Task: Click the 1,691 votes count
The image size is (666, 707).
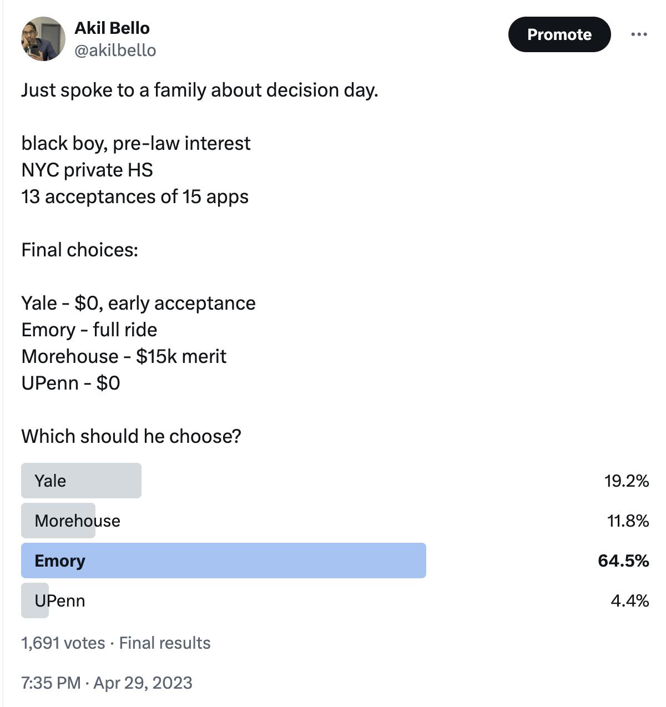Action: 63,643
